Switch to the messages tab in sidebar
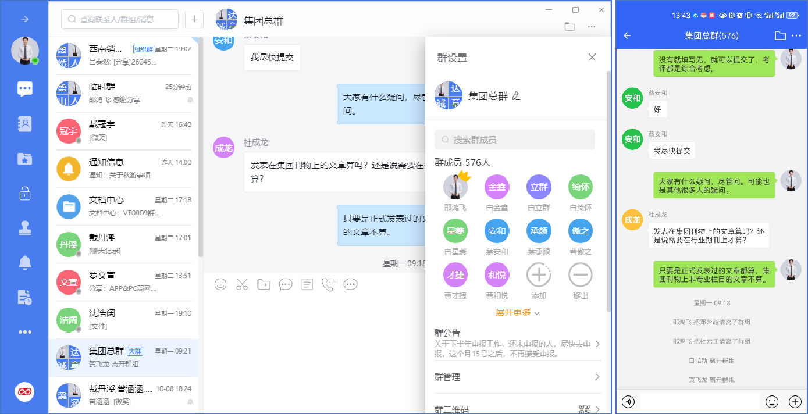Image resolution: width=808 pixels, height=414 pixels. click(x=24, y=89)
